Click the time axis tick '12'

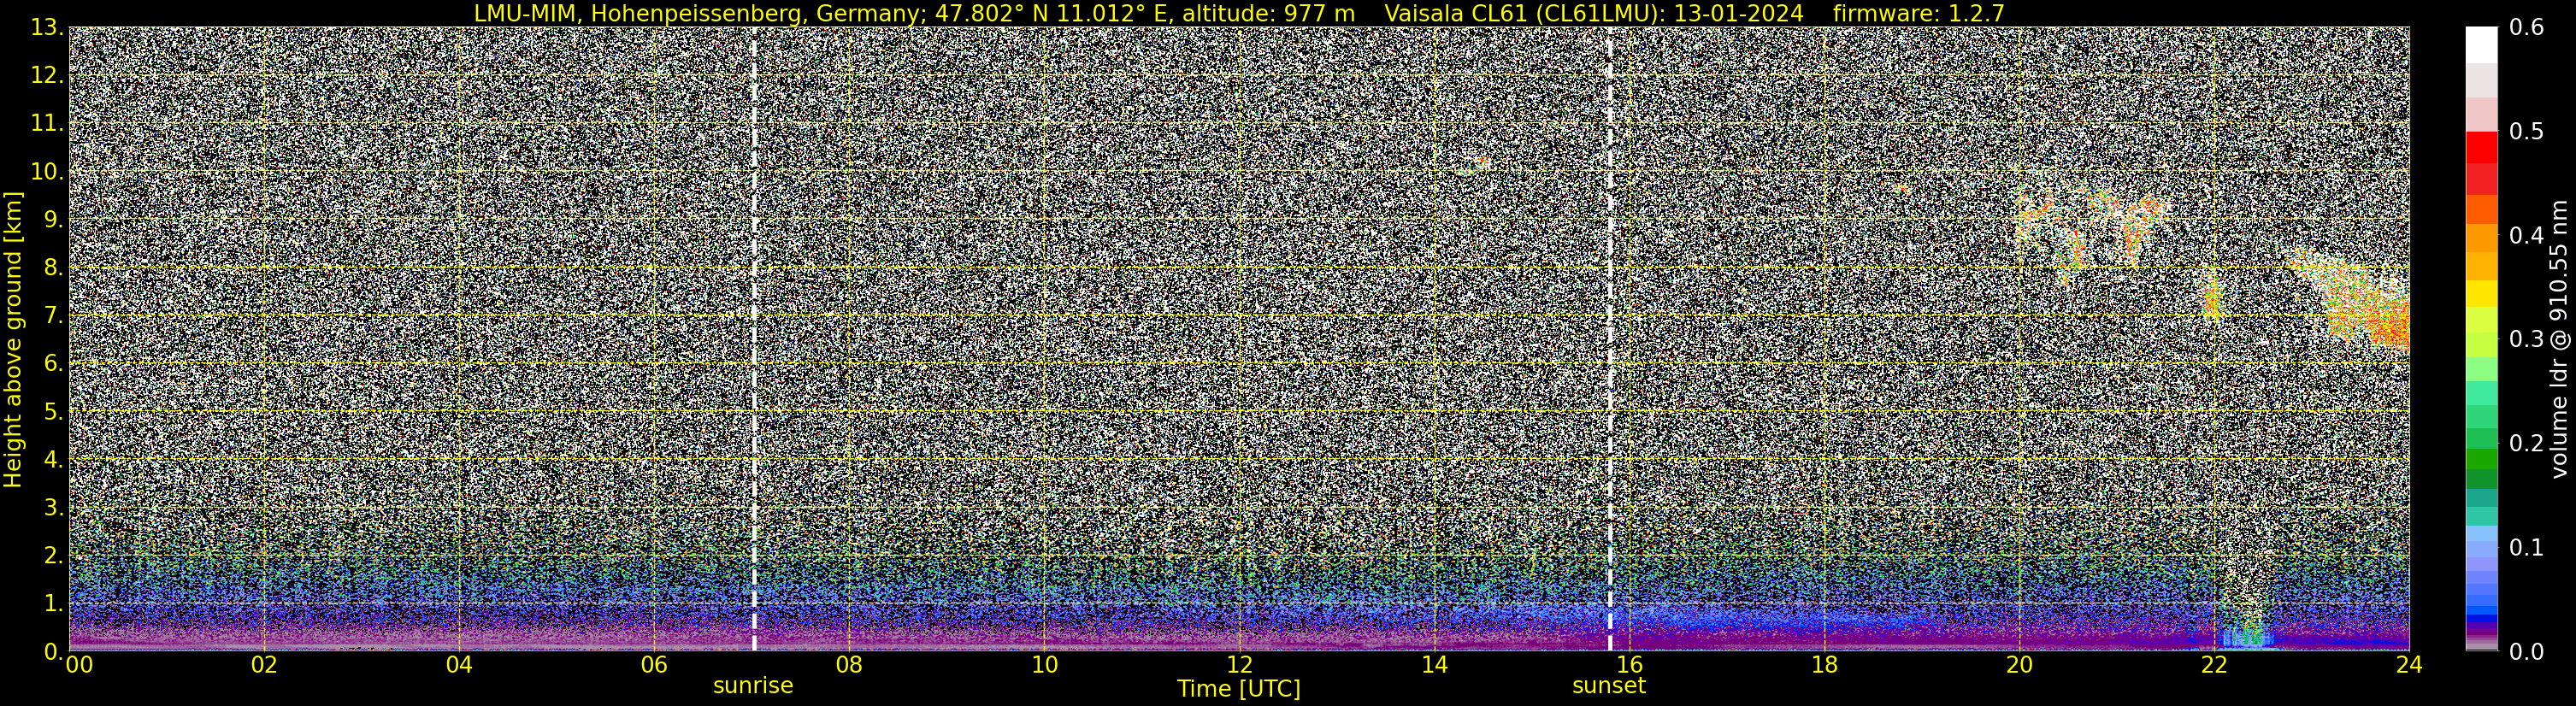pos(1239,665)
